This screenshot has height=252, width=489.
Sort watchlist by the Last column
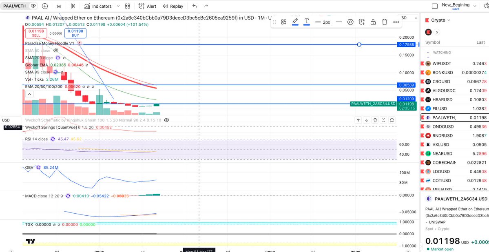(x=480, y=42)
